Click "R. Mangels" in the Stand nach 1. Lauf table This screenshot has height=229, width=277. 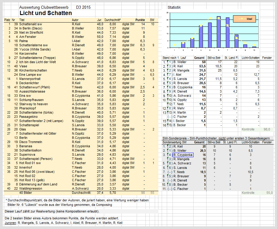(x=181, y=71)
